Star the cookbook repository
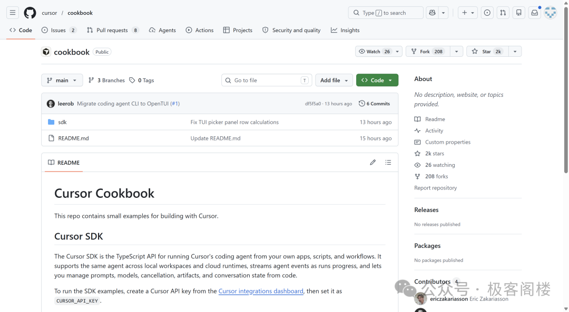569x312 pixels. click(x=487, y=52)
